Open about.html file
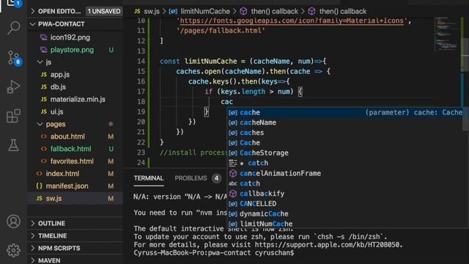 (75, 136)
